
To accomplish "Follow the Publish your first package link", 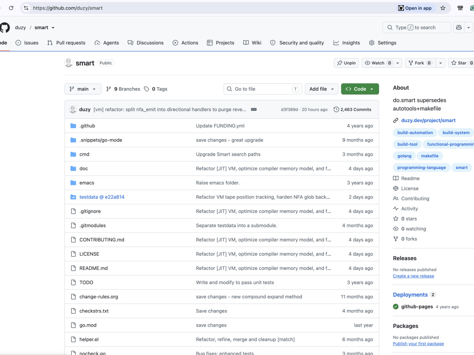I will 419,344.
